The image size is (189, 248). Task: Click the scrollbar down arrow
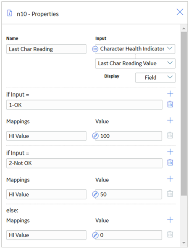(x=184, y=243)
